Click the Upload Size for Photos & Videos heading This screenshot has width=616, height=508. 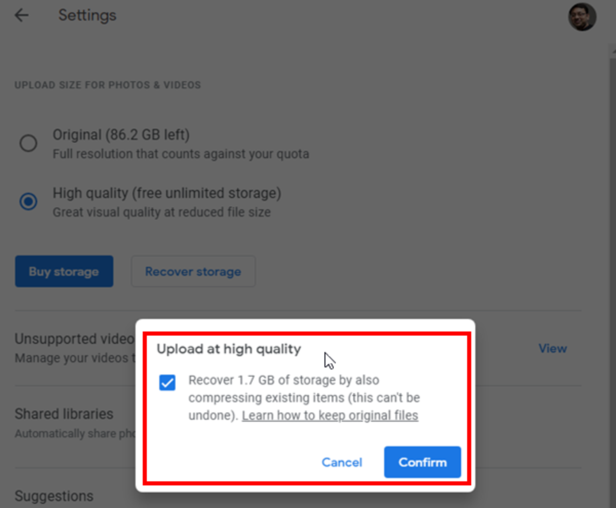tap(108, 85)
